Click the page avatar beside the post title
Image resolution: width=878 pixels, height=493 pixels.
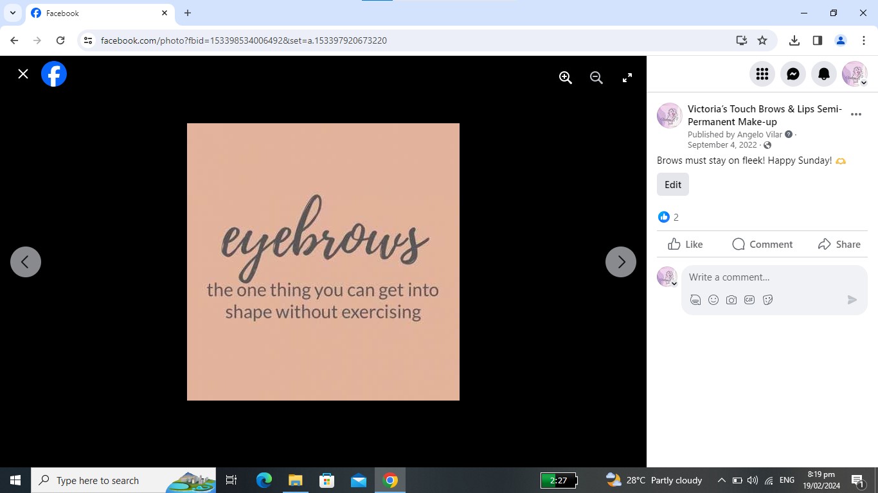(670, 116)
